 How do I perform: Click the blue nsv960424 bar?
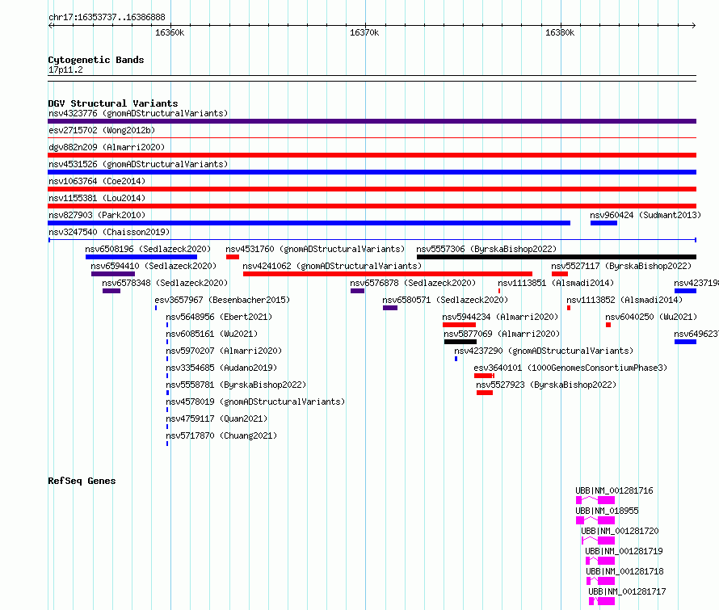coord(603,223)
